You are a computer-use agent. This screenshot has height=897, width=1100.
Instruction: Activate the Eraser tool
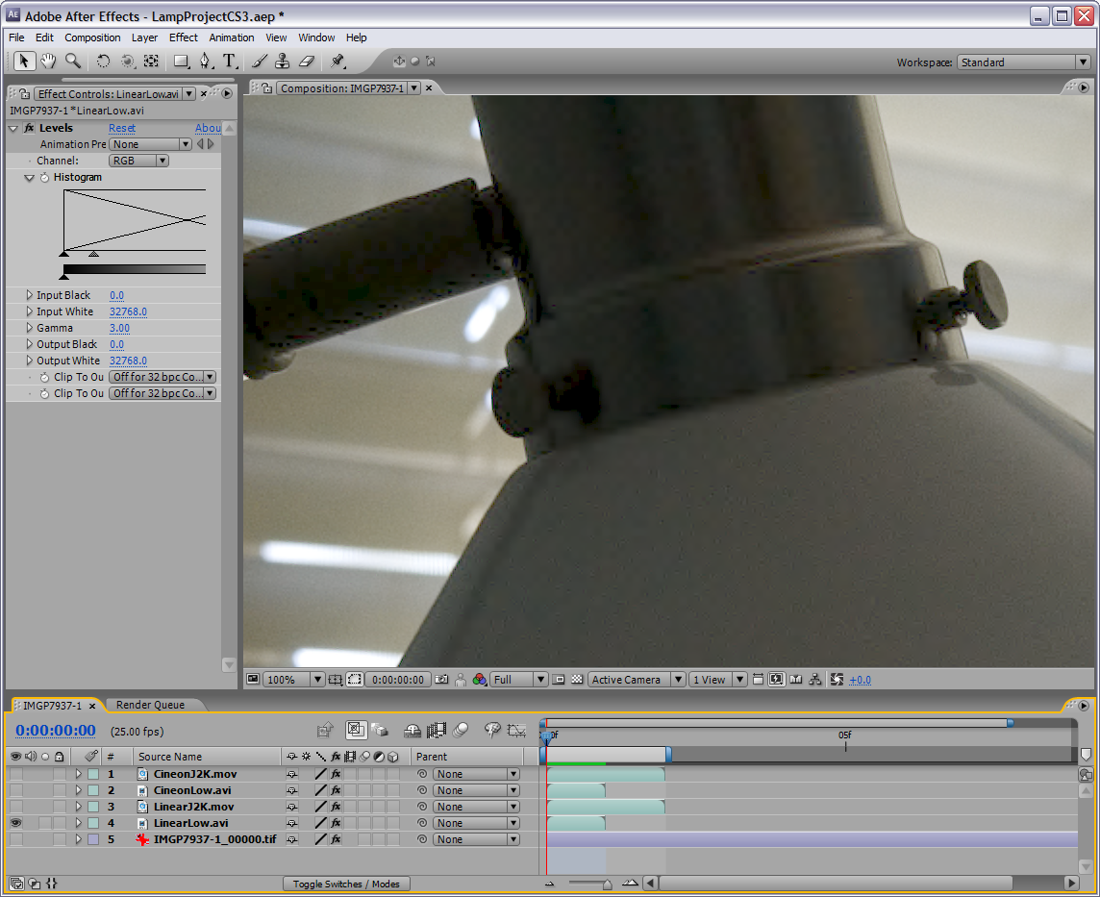coord(307,62)
